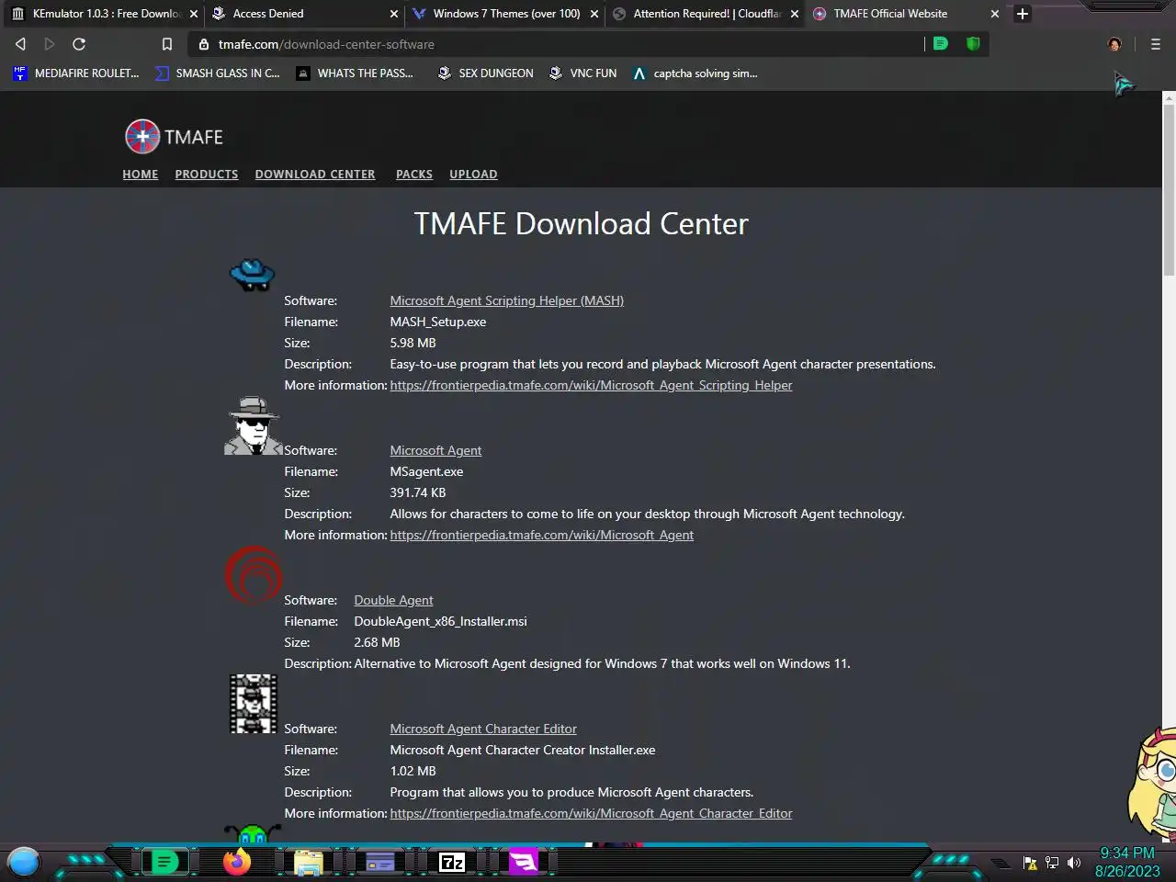1176x882 pixels.
Task: Click the page vertical scrollbar thumb
Action: (x=1169, y=188)
